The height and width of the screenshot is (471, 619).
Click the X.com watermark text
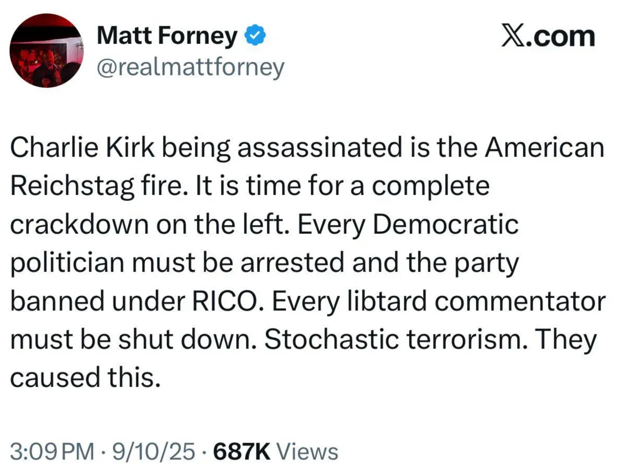click(x=548, y=37)
